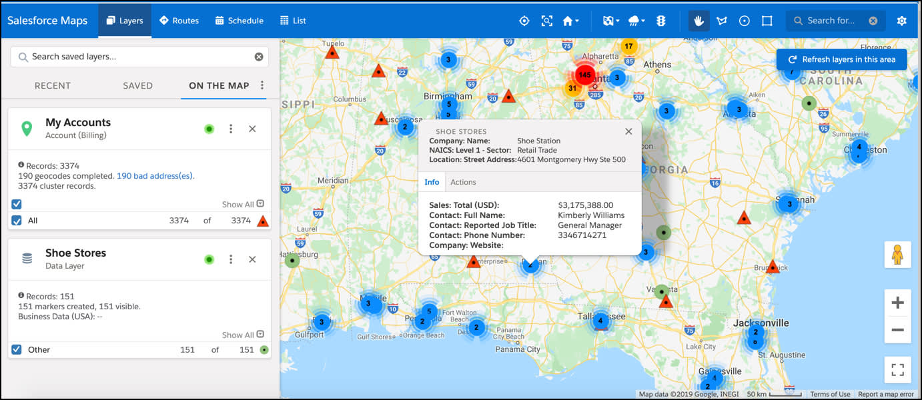Click the orange 31 cluster marker
This screenshot has width=922, height=400.
572,88
